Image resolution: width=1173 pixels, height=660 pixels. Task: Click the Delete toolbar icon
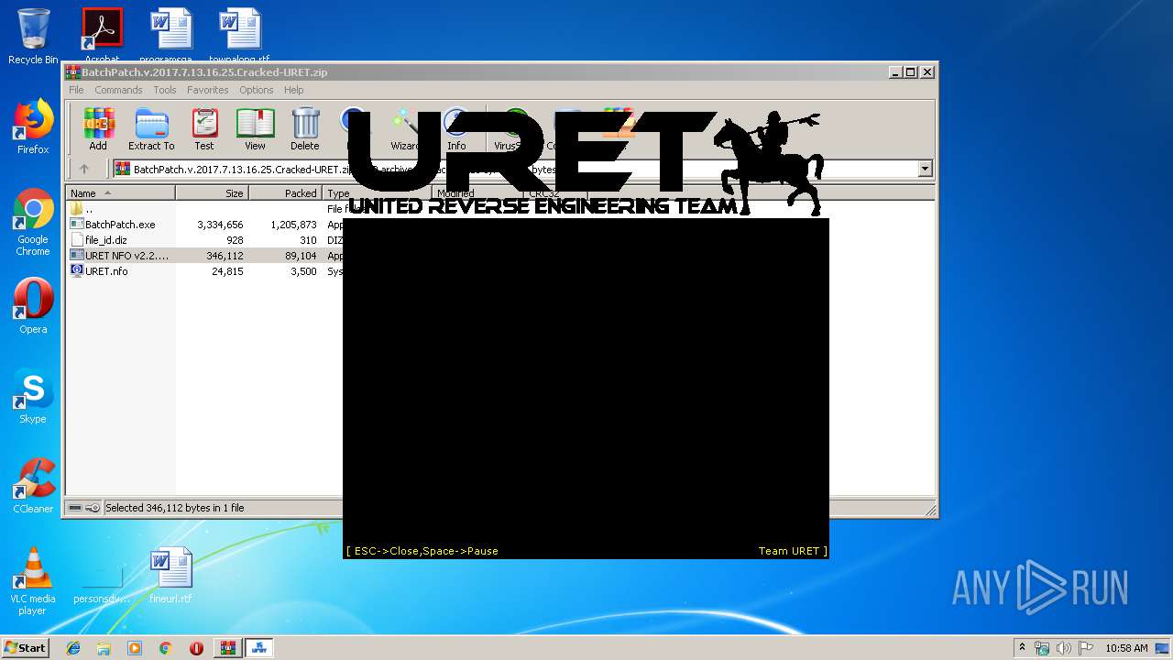tap(305, 128)
